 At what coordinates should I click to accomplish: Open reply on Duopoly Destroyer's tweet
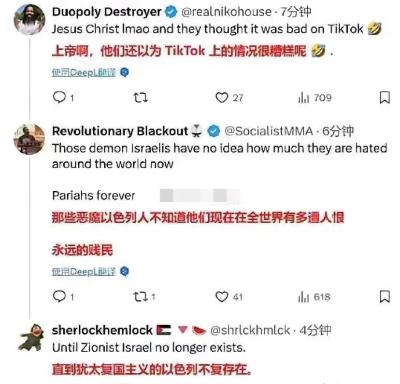(59, 98)
